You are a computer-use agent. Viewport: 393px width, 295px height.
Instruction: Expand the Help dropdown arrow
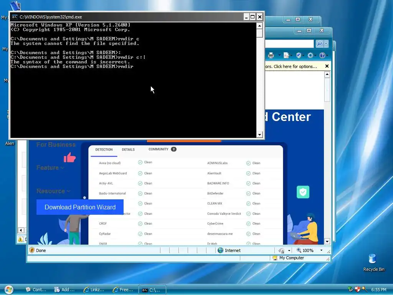327,55
